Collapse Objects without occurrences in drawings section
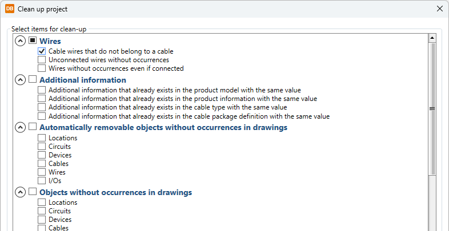 pyautogui.click(x=20, y=192)
